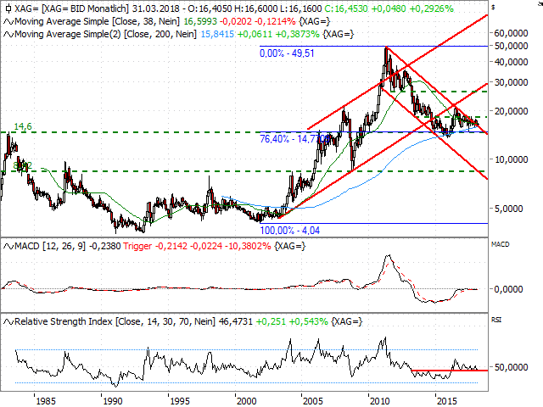Click the MACD indicator line icon

[8, 247]
